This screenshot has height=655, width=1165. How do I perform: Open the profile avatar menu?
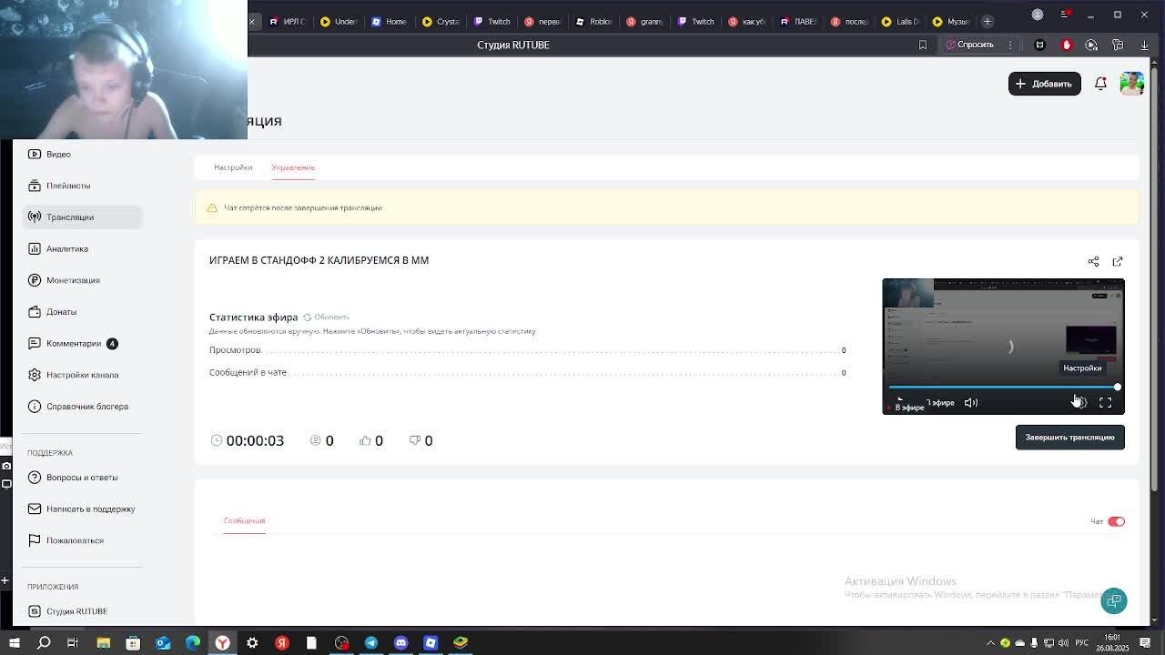pyautogui.click(x=1131, y=84)
